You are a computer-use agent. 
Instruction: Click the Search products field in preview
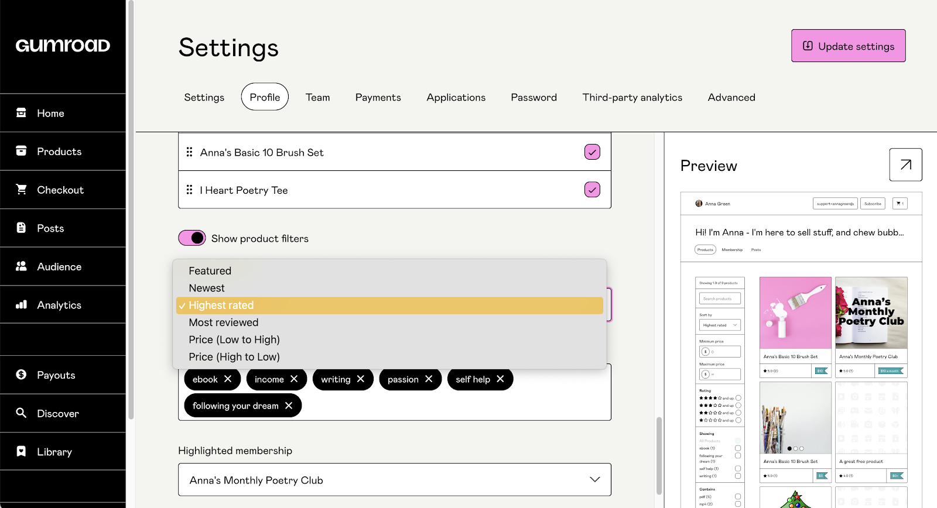[720, 298]
